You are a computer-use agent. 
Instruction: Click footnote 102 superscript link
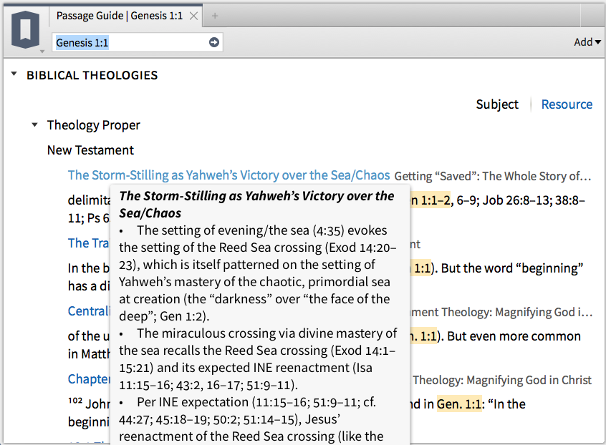[x=73, y=401]
